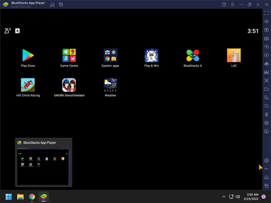Open the Weather app
271x203 pixels.
tap(110, 85)
